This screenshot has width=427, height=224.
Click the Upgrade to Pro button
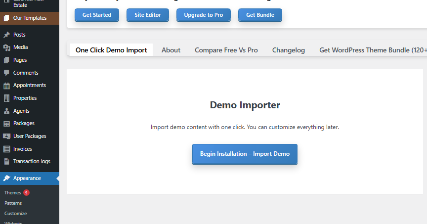click(x=203, y=15)
